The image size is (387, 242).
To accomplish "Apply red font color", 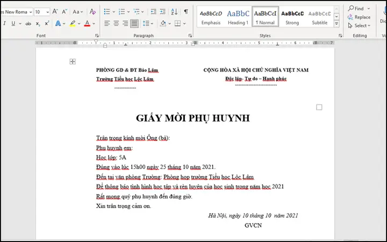I will (87, 24).
